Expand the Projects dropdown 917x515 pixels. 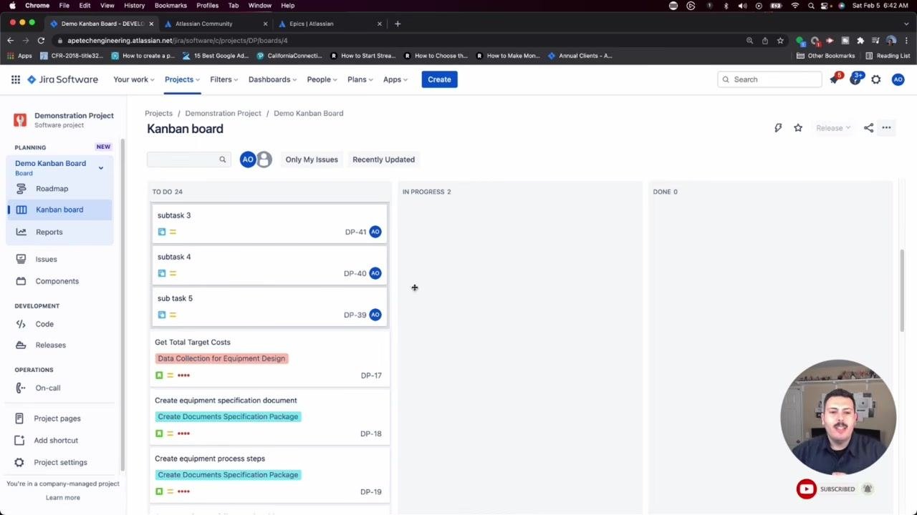coord(182,79)
